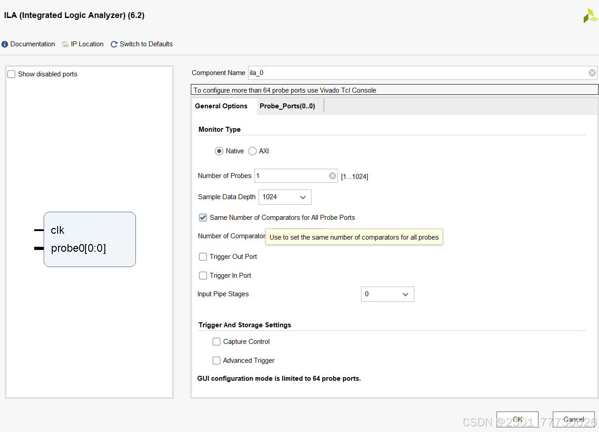The height and width of the screenshot is (432, 599).
Task: Click the Trigger And Storage Settings heading
Action: (245, 325)
